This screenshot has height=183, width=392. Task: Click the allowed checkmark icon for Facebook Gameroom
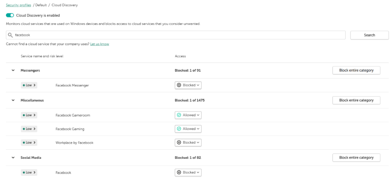tap(179, 115)
